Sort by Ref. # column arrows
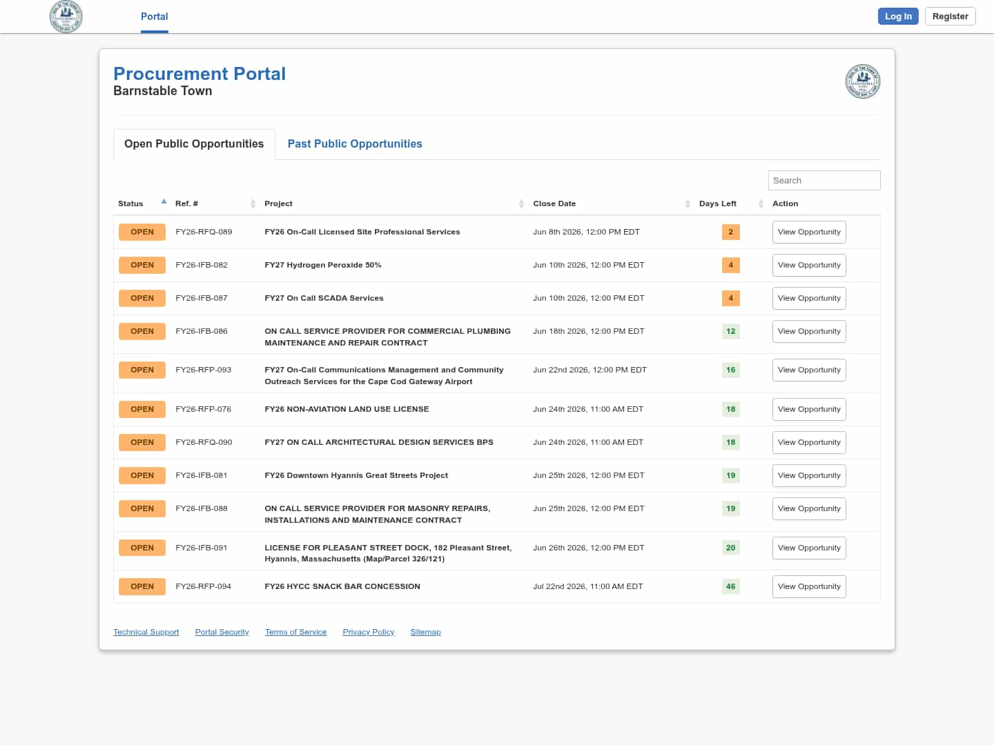 [x=253, y=203]
